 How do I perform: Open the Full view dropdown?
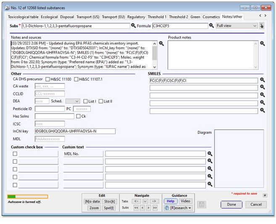pos(237,26)
